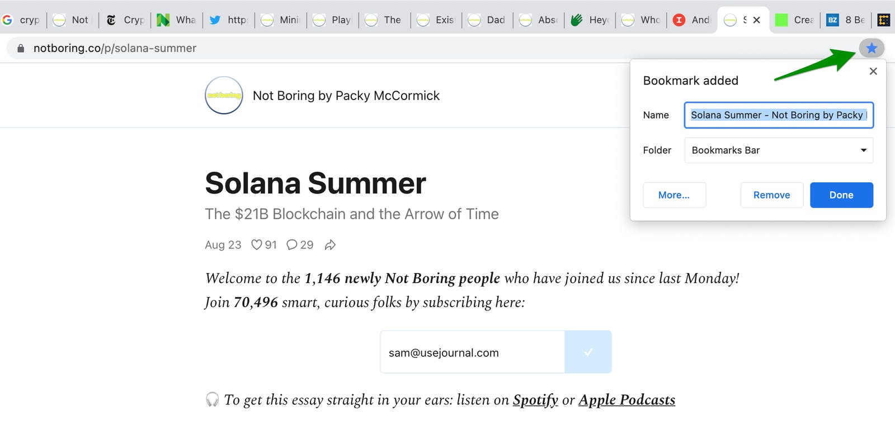Close the Bookmark added popup
This screenshot has width=895, height=443.
(873, 71)
